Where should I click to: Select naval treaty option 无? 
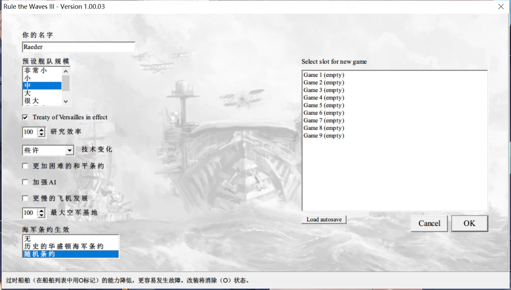[x=71, y=239]
